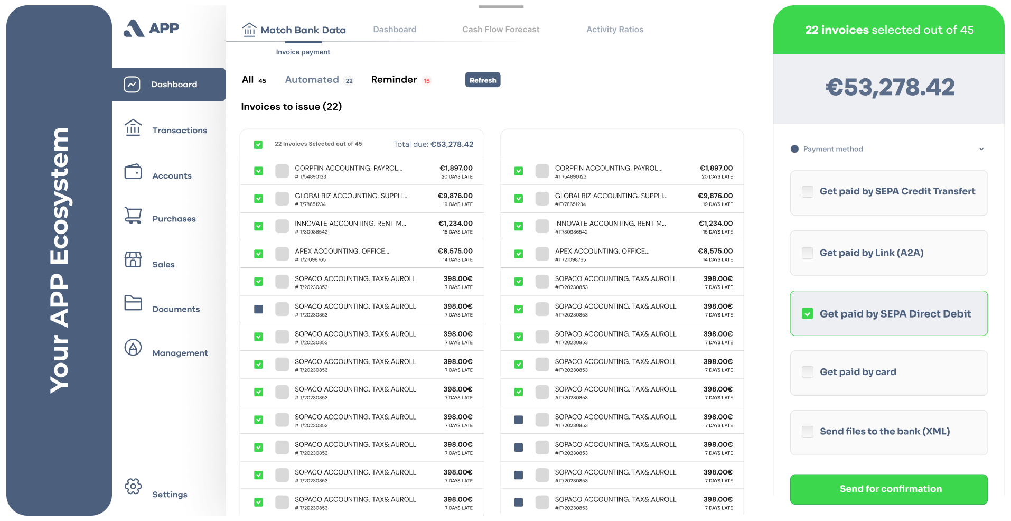The image size is (1011, 521).
Task: Open the Settings gear icon
Action: [133, 486]
